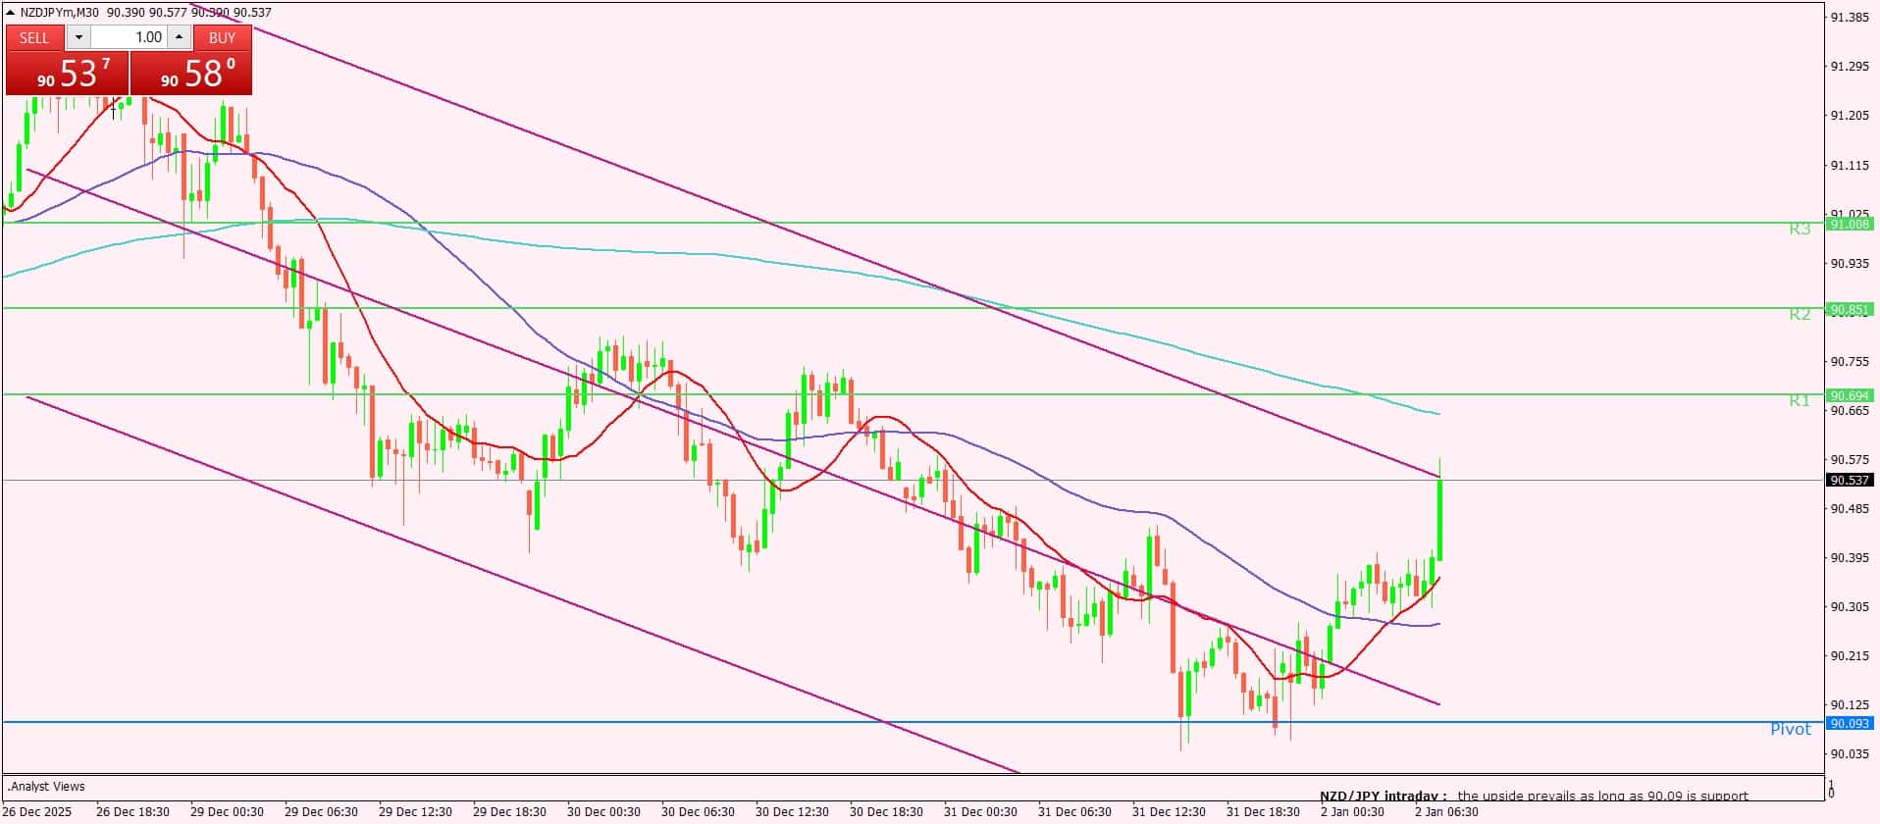The width and height of the screenshot is (1880, 824).
Task: Click the 30 Dec 00:30 time label
Action: click(x=604, y=811)
